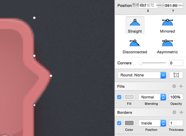Select the rightmost tip vector point
The height and width of the screenshot is (136, 186).
point(51,76)
